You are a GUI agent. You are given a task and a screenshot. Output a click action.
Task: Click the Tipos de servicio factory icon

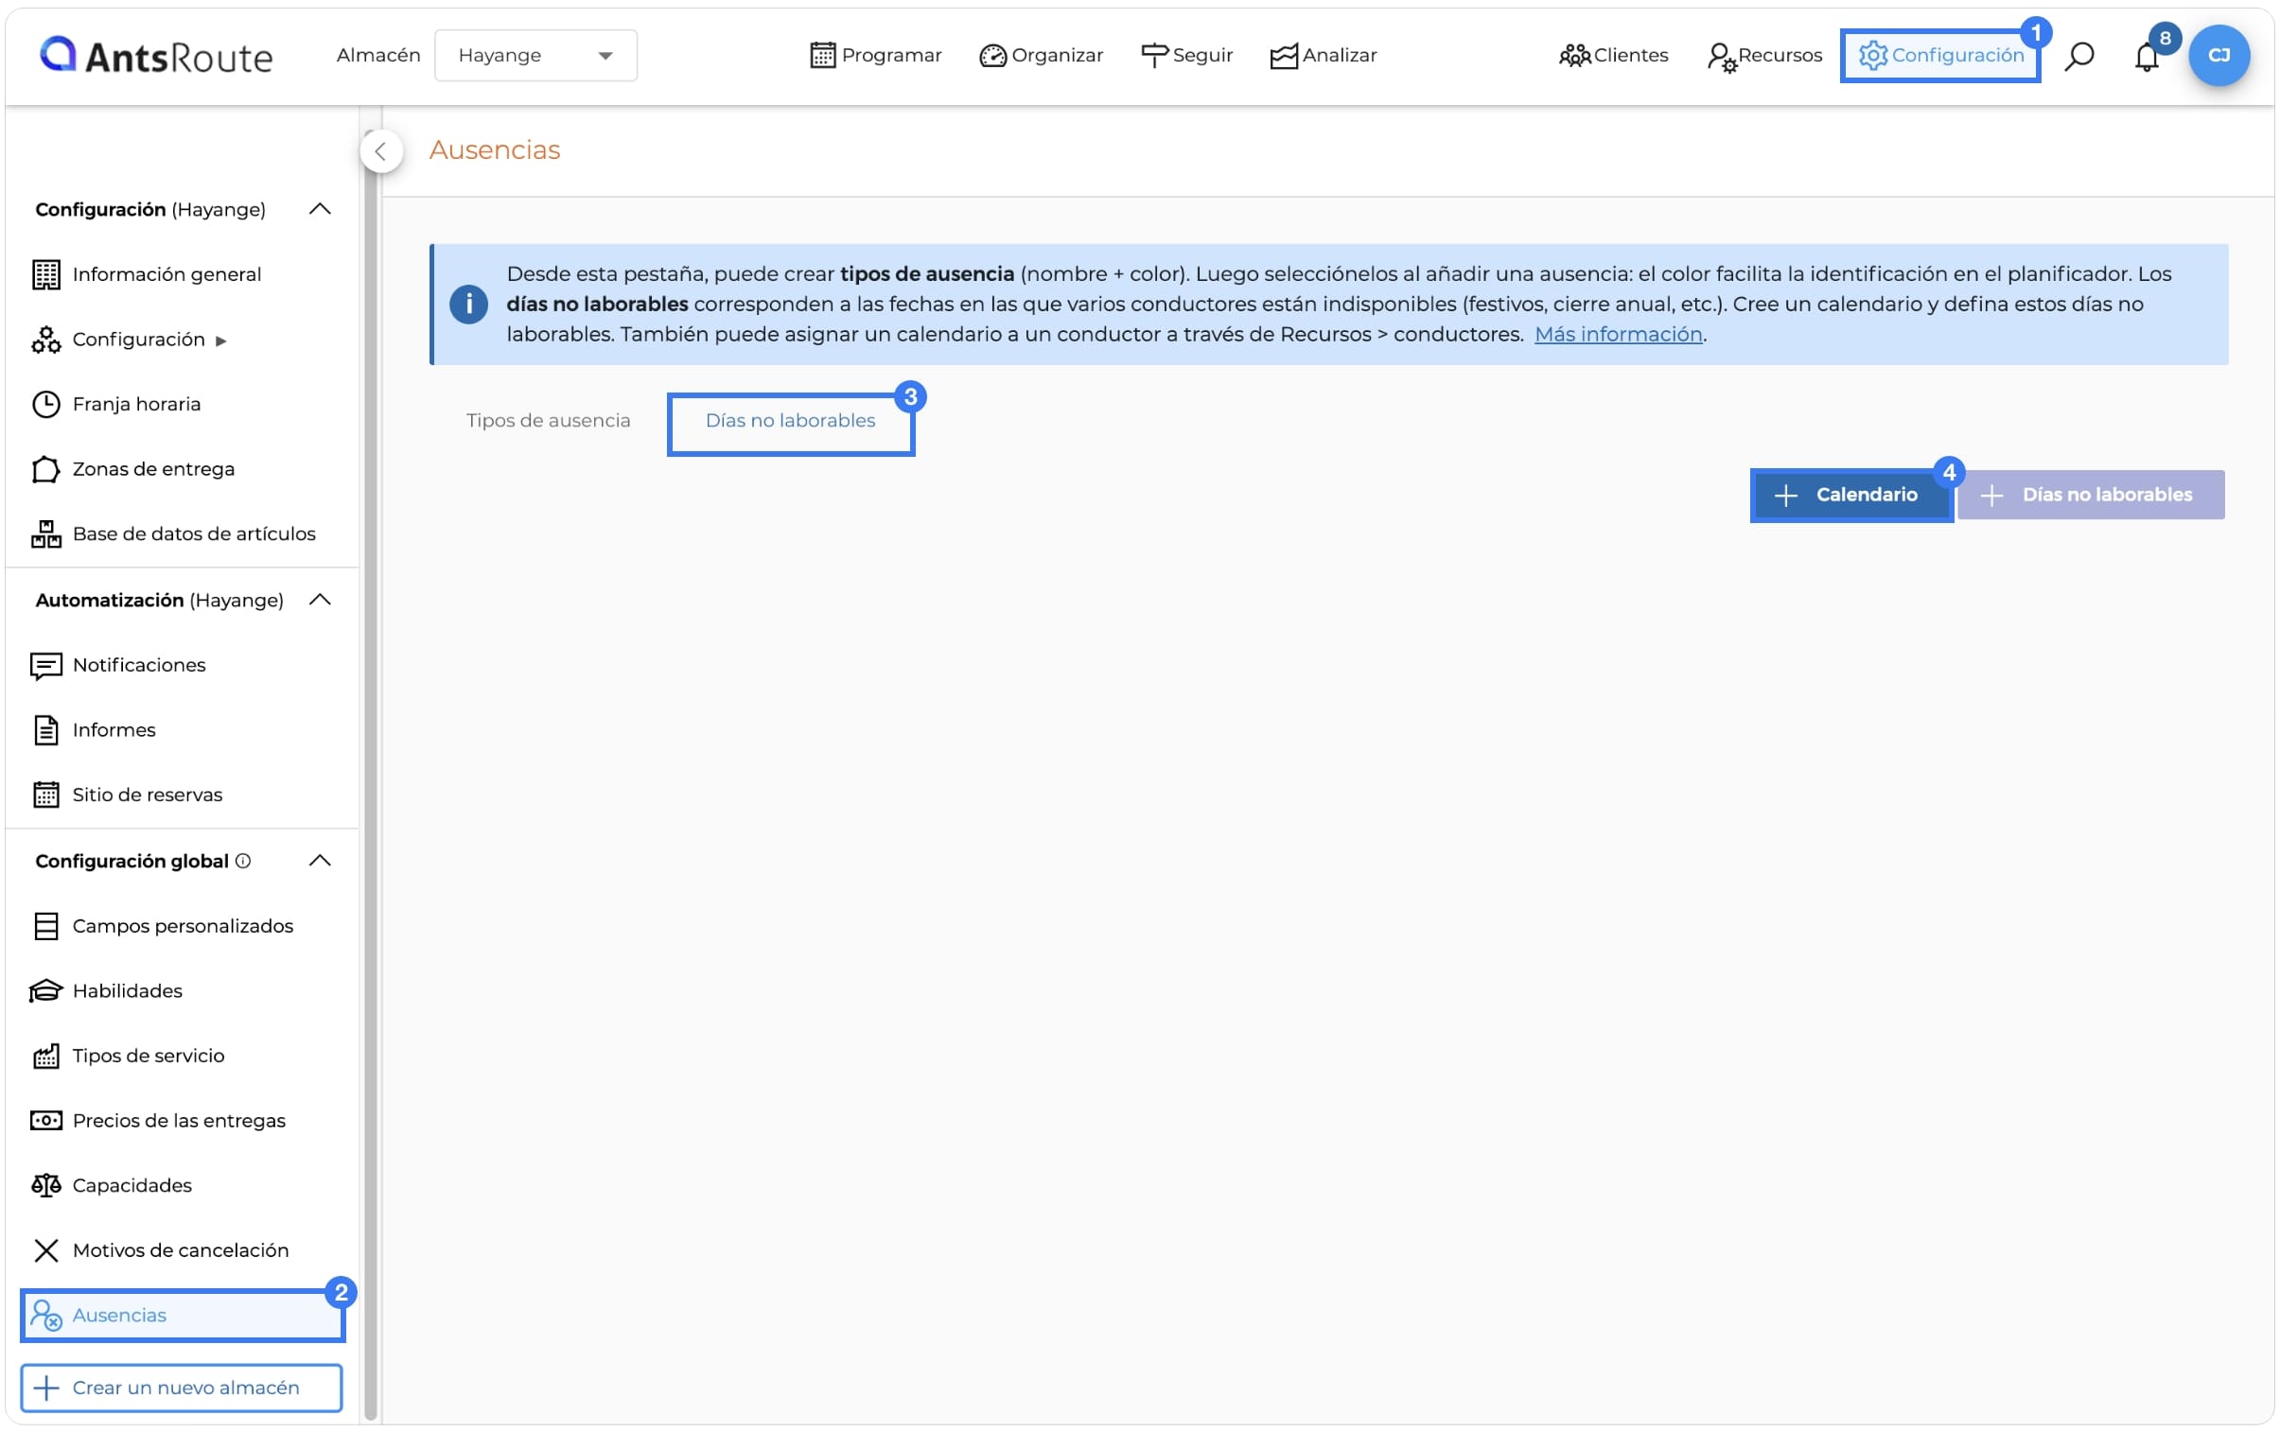tap(45, 1057)
